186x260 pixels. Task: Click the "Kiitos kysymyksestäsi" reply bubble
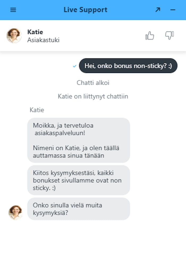click(78, 180)
